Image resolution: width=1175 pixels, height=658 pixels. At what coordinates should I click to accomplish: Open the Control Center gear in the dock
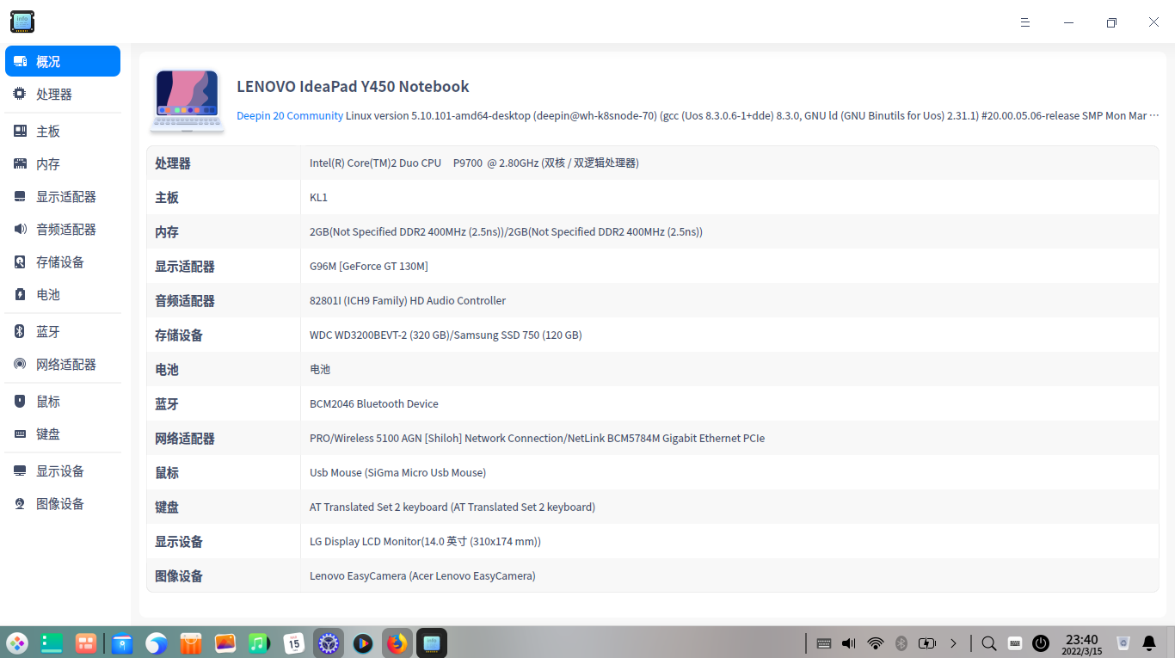click(x=329, y=643)
